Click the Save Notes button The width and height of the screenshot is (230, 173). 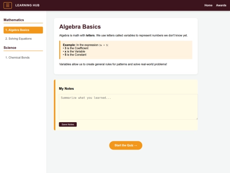pos(68,124)
